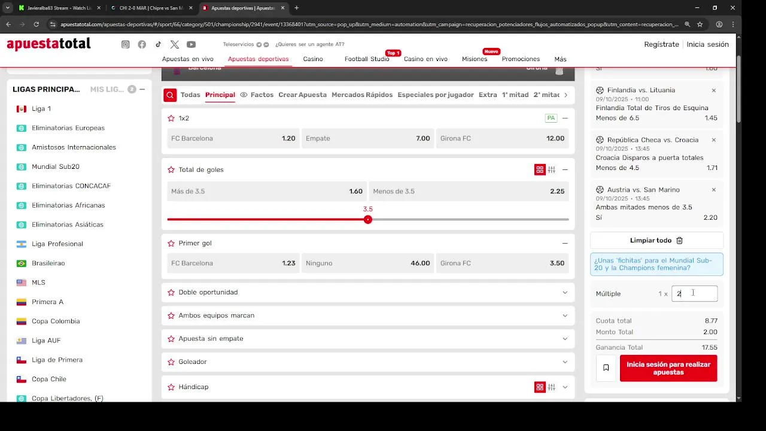Favorite the 1x2 market star
The height and width of the screenshot is (431, 766).
click(171, 119)
